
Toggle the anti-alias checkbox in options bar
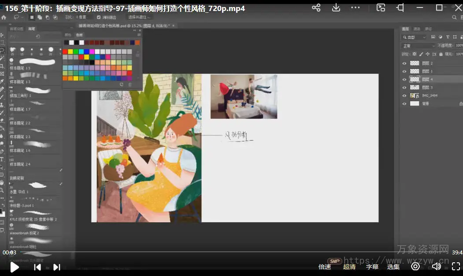[x=99, y=17]
